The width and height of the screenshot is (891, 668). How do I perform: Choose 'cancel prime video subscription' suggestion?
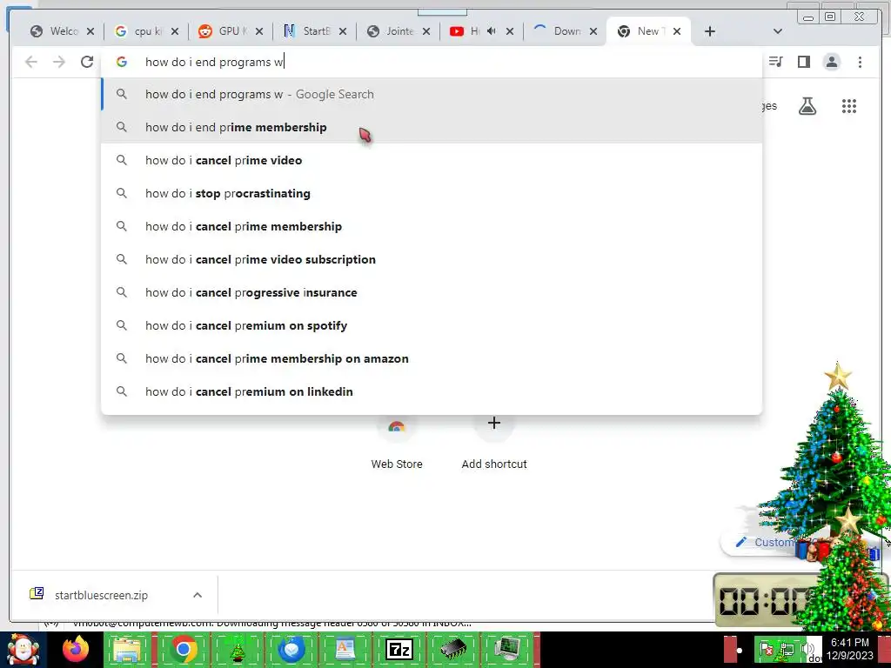click(x=432, y=259)
